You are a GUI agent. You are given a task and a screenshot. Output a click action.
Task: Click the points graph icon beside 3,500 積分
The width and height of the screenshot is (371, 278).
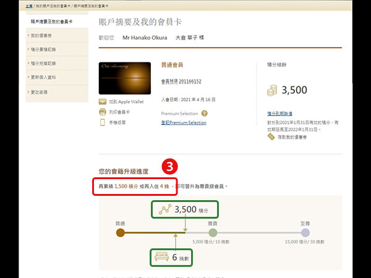(165, 209)
